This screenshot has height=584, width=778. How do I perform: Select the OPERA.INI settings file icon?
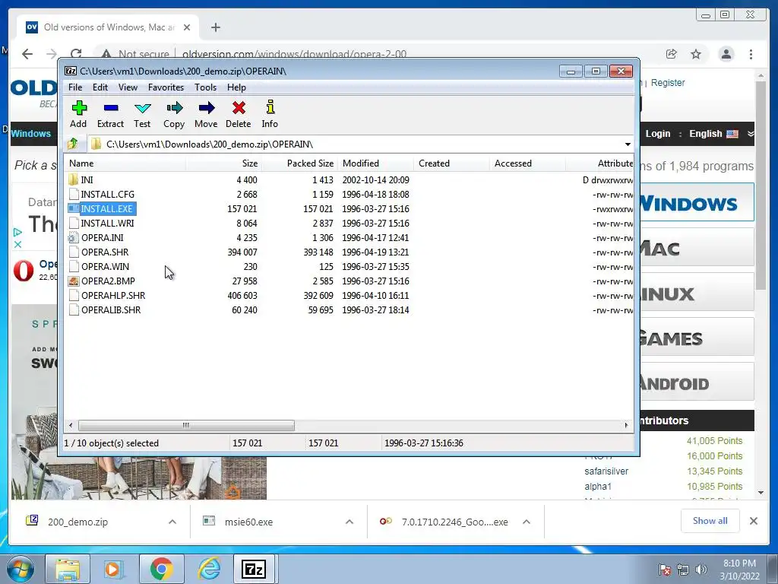pos(74,238)
